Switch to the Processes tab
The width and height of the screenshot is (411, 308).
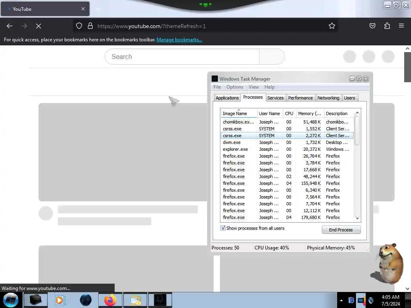pyautogui.click(x=253, y=97)
